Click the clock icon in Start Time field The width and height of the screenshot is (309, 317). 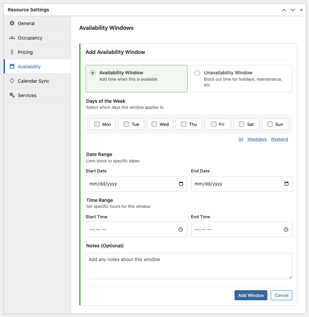point(181,230)
